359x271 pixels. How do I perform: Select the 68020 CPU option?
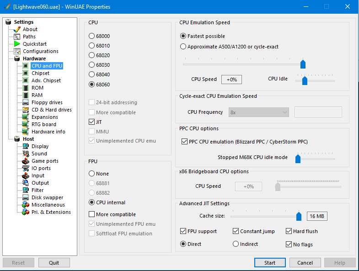tap(91, 55)
